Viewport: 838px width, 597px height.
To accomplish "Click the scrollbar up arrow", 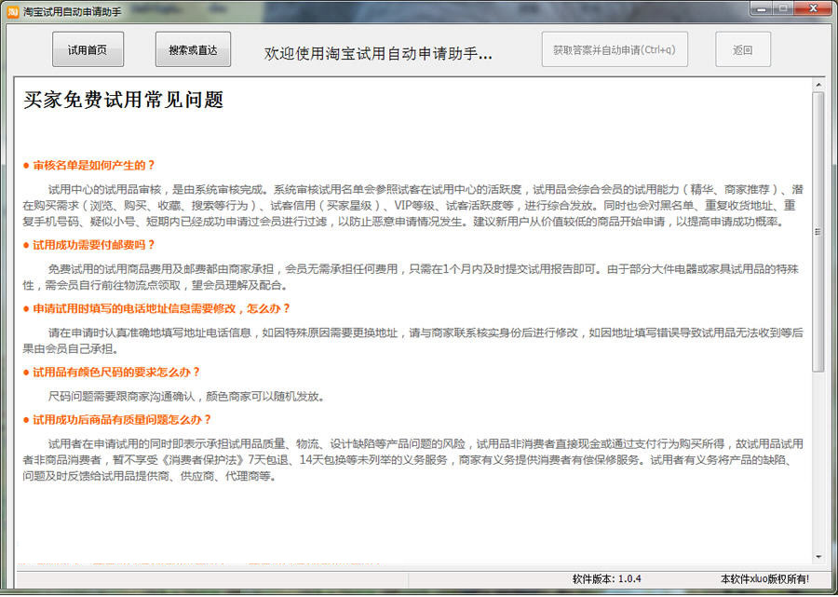I will click(x=818, y=85).
